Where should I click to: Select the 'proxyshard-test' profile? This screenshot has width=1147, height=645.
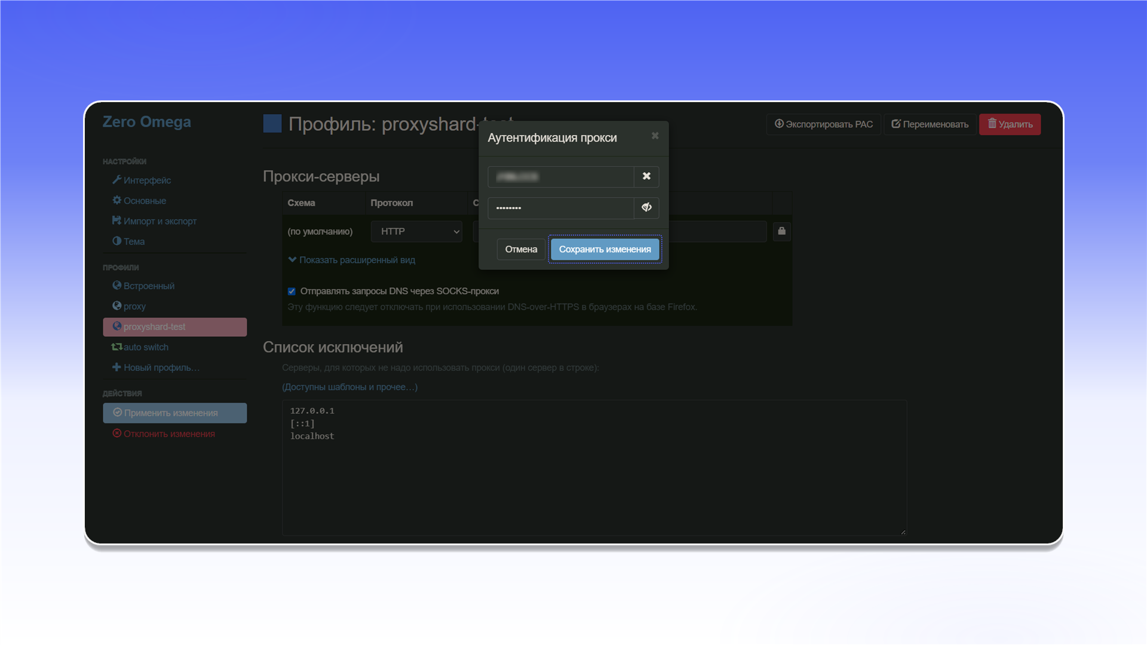click(174, 327)
